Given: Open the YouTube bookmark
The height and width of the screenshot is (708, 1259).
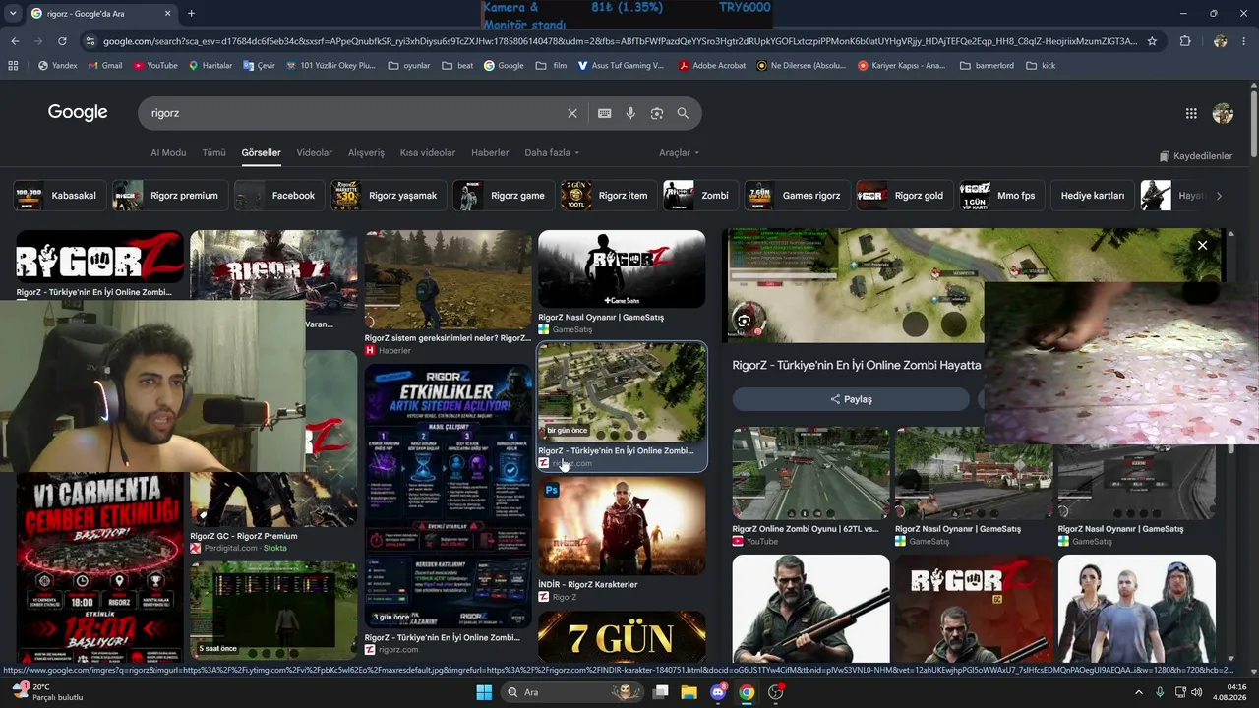Looking at the screenshot, I should click(155, 66).
